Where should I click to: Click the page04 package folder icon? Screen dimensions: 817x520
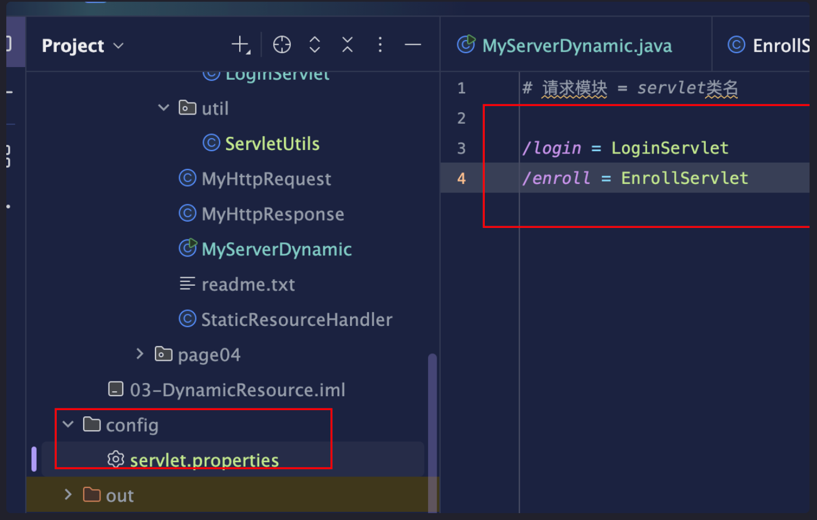(164, 354)
